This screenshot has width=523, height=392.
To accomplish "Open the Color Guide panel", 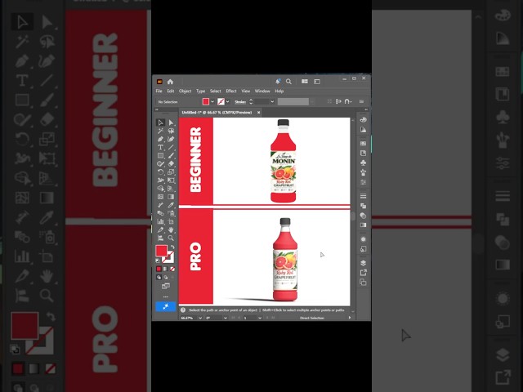I will click(x=363, y=130).
